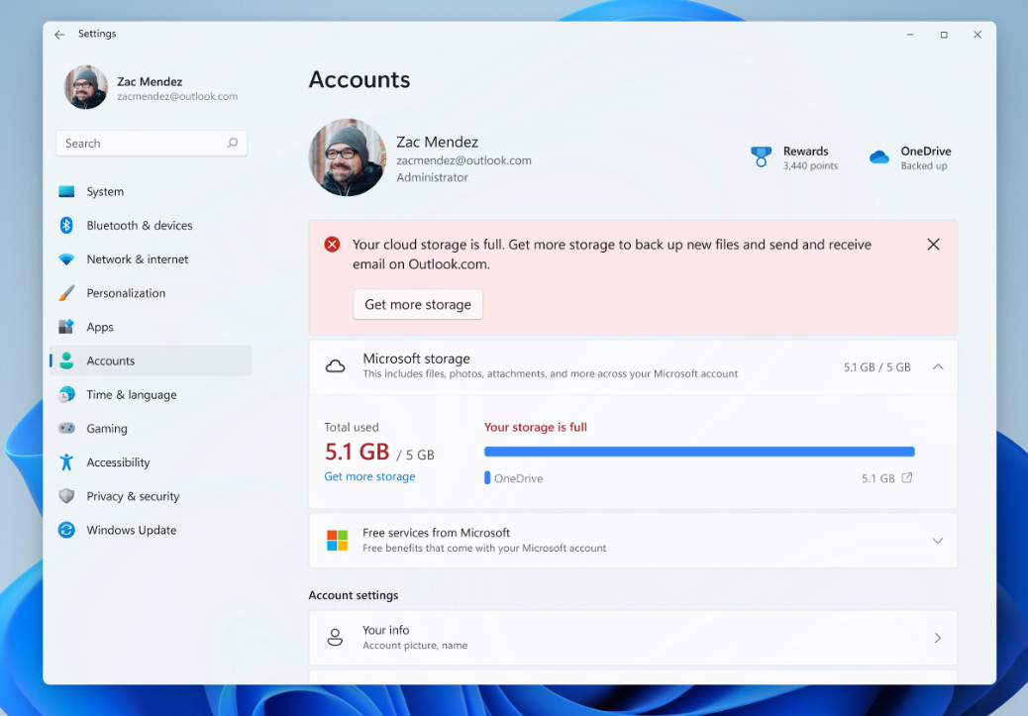Click the back arrow in Settings title bar
The image size is (1028, 716).
pos(59,35)
